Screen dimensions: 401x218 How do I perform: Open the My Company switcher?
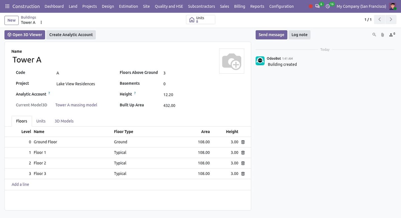[361, 6]
